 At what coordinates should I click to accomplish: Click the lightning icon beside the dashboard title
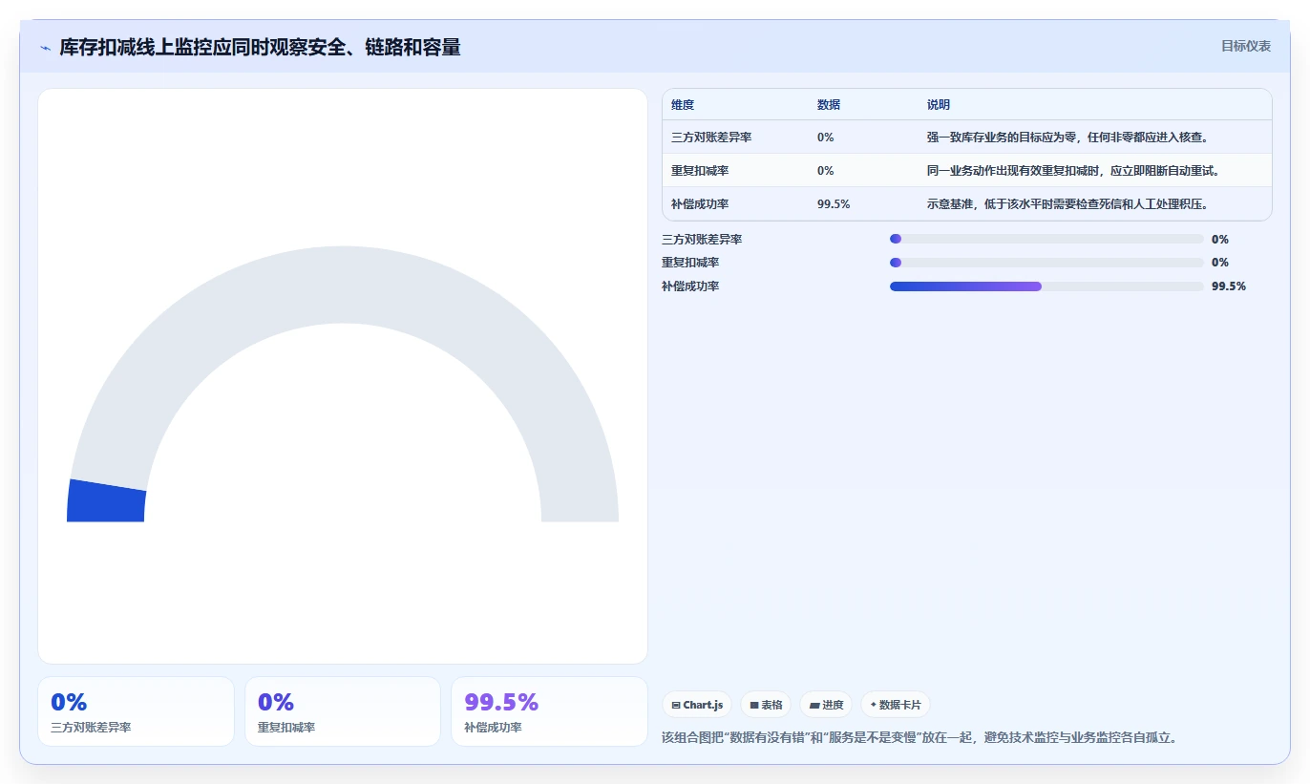click(x=45, y=48)
